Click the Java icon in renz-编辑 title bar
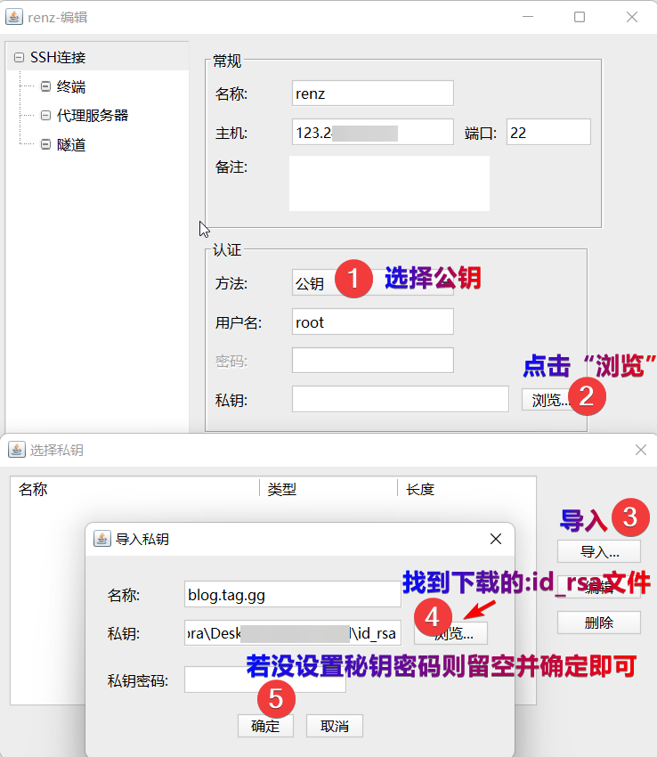Image resolution: width=657 pixels, height=757 pixels. (x=14, y=17)
